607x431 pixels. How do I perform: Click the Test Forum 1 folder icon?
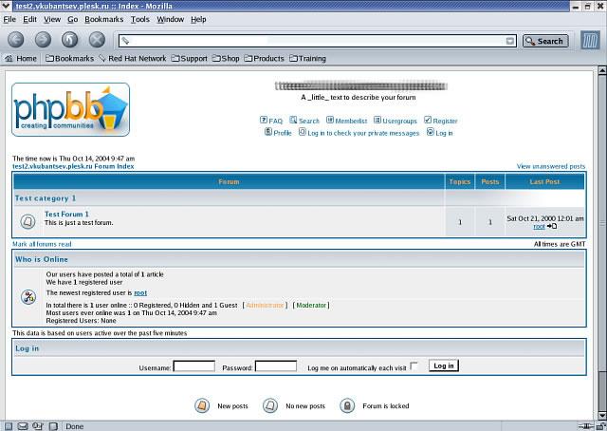coord(28,222)
